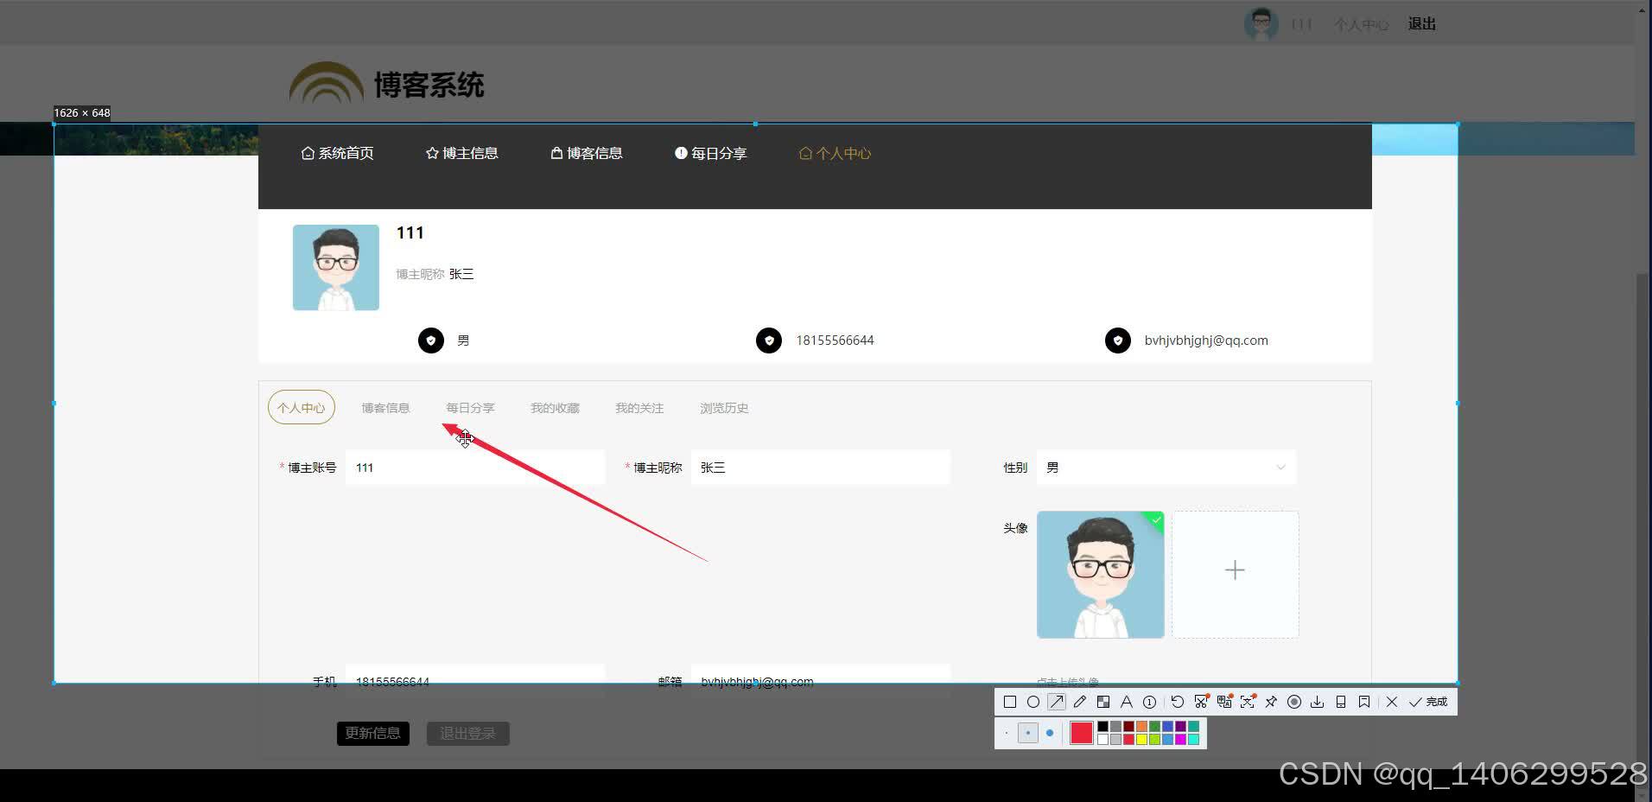The image size is (1652, 802).
Task: Start screen recording from the capture toolbar
Action: click(1294, 702)
